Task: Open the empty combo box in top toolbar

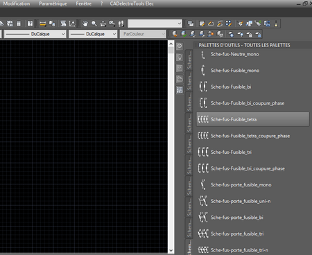Action: tap(155, 24)
